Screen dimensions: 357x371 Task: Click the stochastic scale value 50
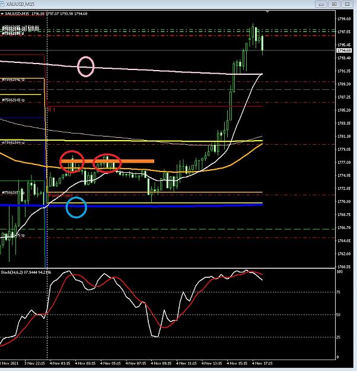(339, 315)
